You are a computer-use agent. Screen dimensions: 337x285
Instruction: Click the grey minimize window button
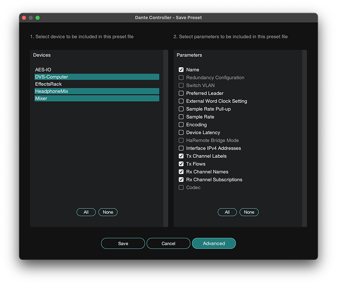coord(31,18)
